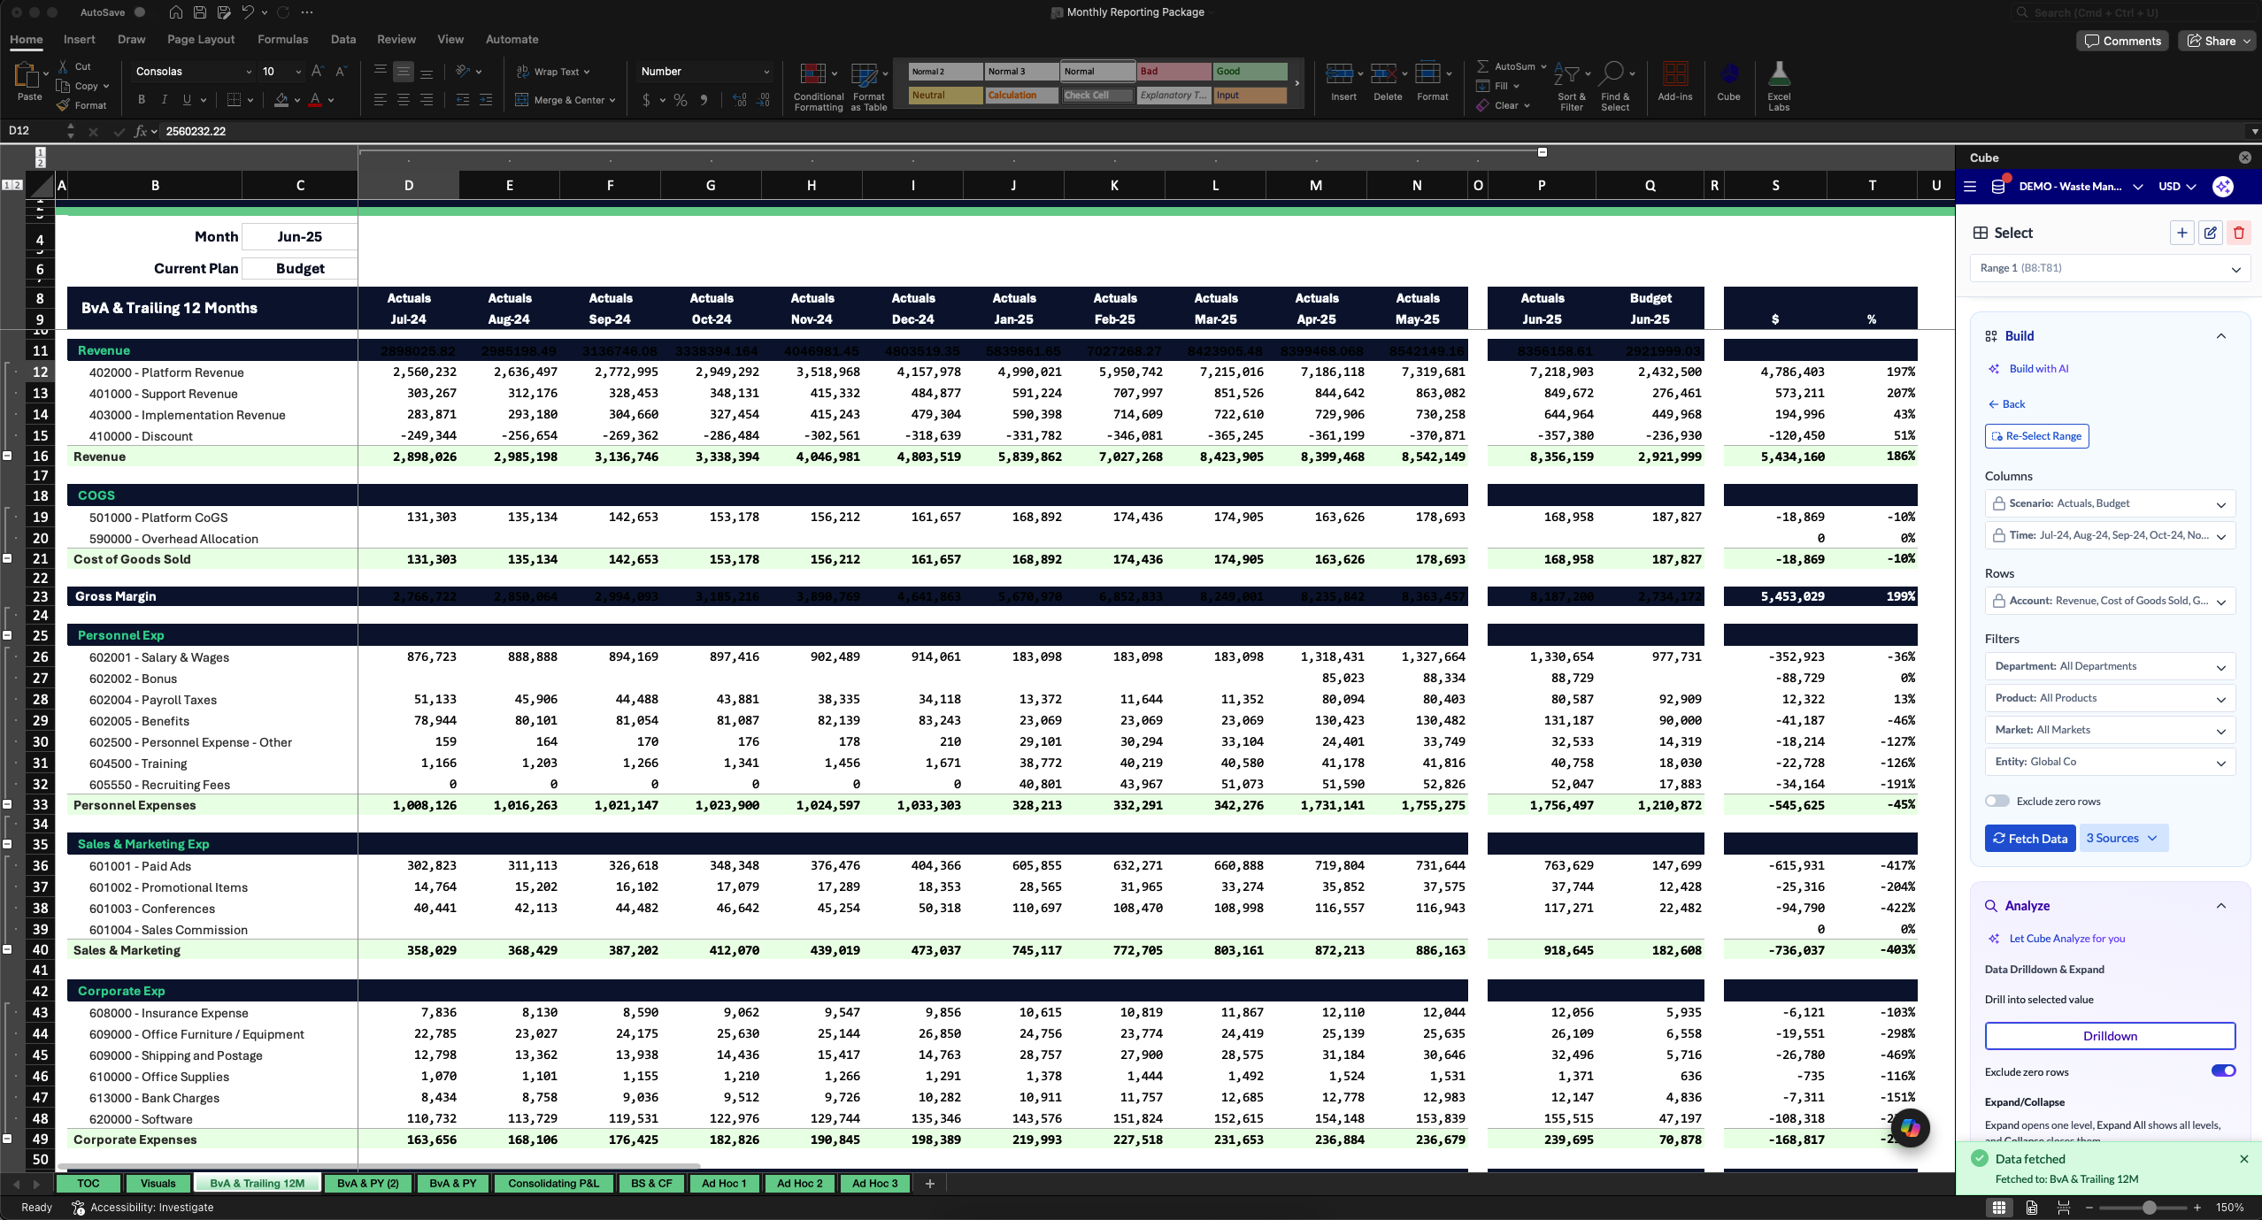2262x1220 pixels.
Task: Open the Automate ribbon tab
Action: coord(512,39)
